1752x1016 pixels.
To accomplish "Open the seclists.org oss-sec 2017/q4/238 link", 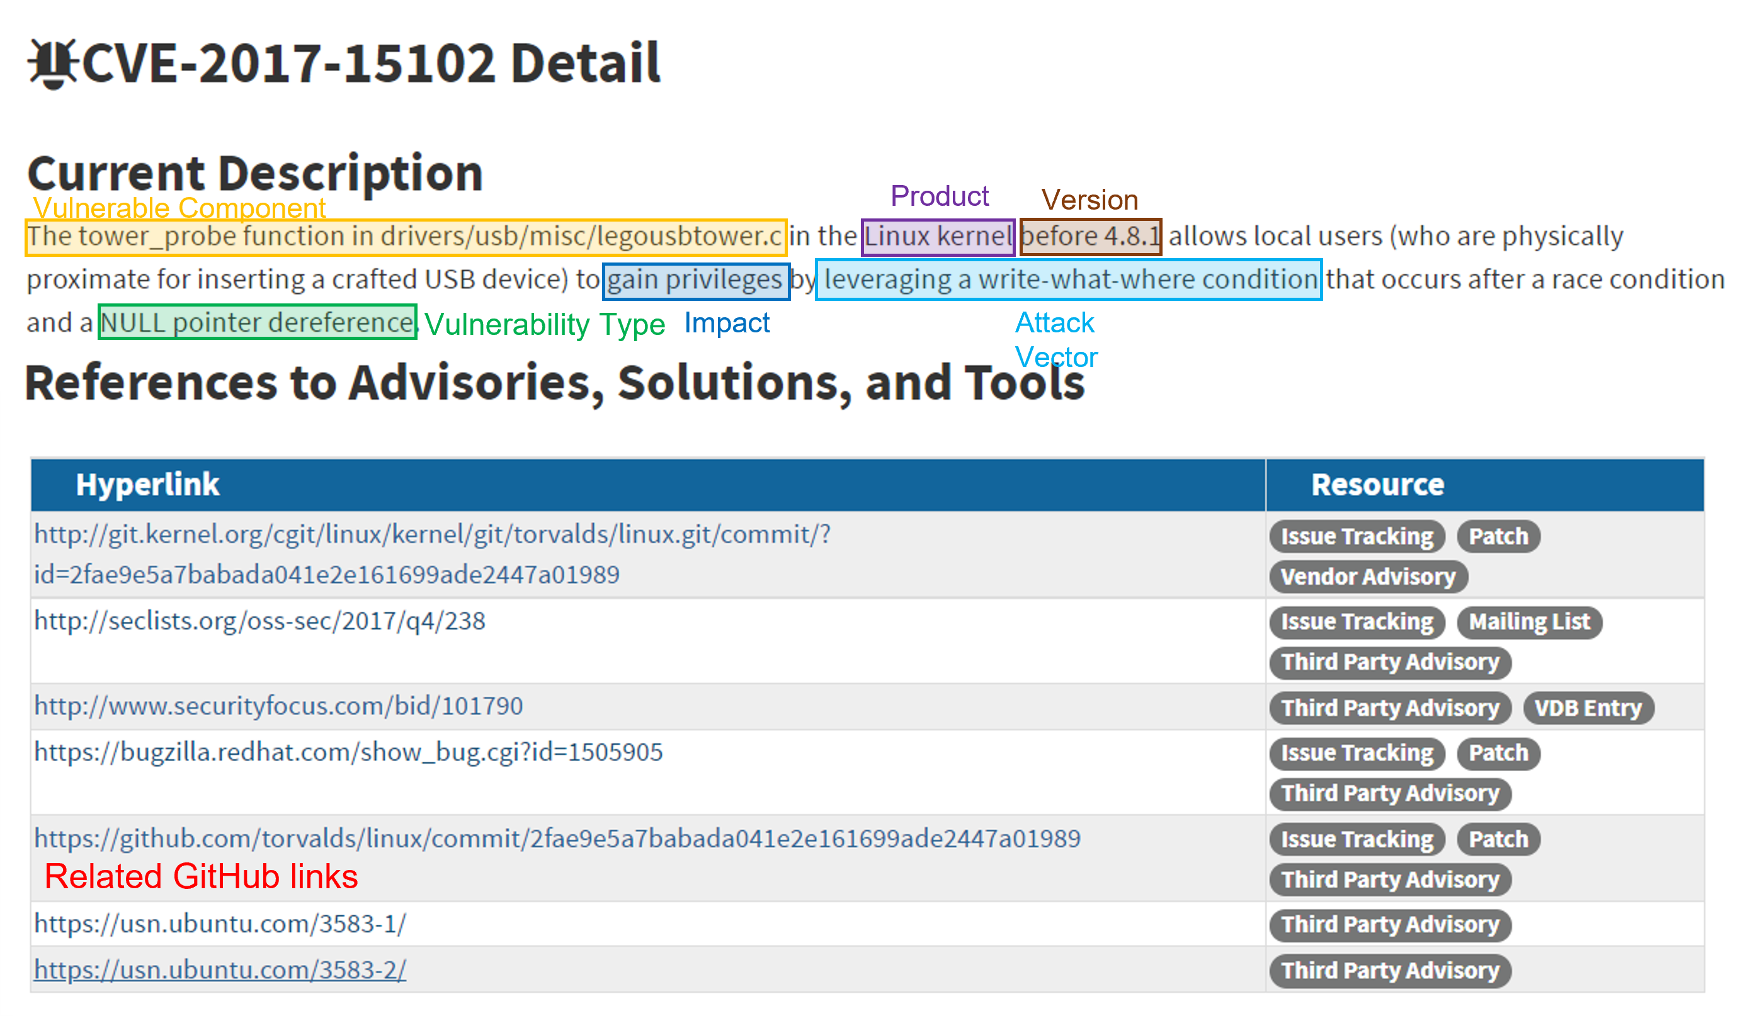I will click(x=259, y=621).
